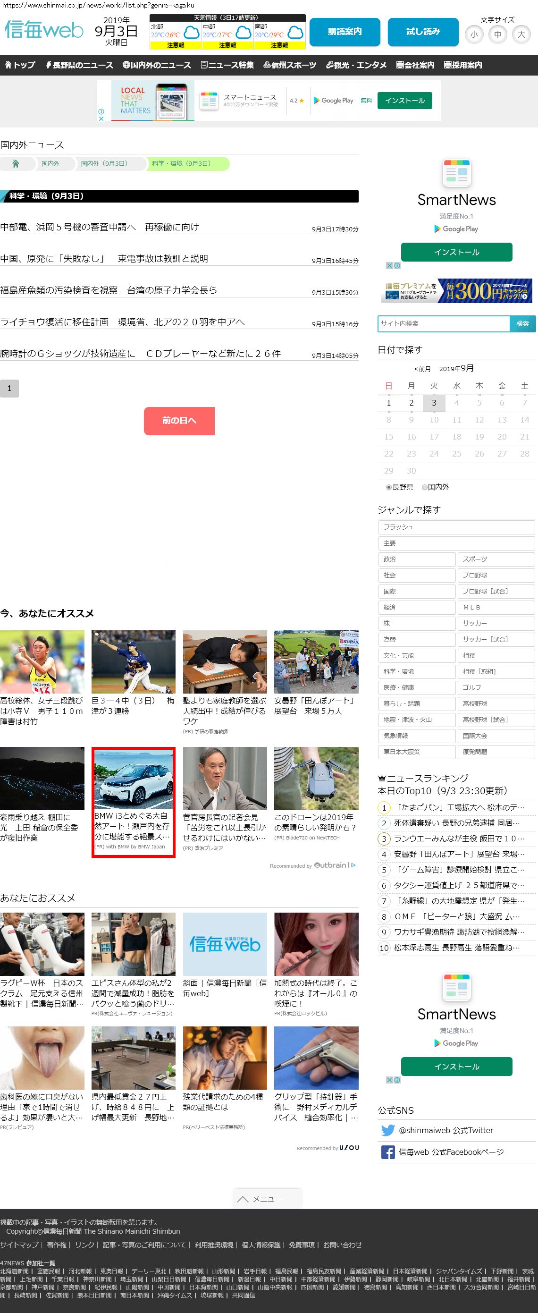Open the Gショック技術遺産 article

click(x=141, y=353)
